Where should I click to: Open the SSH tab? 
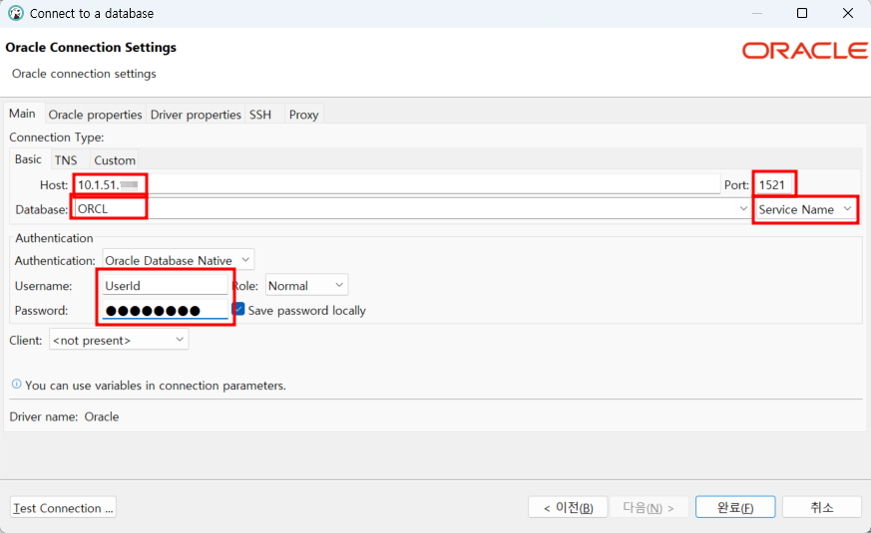coord(260,115)
